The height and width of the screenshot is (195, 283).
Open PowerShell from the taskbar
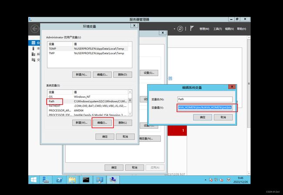click(59, 180)
